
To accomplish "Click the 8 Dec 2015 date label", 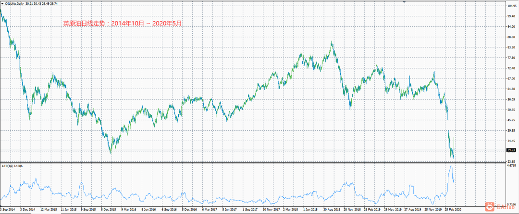I will tap(109, 209).
